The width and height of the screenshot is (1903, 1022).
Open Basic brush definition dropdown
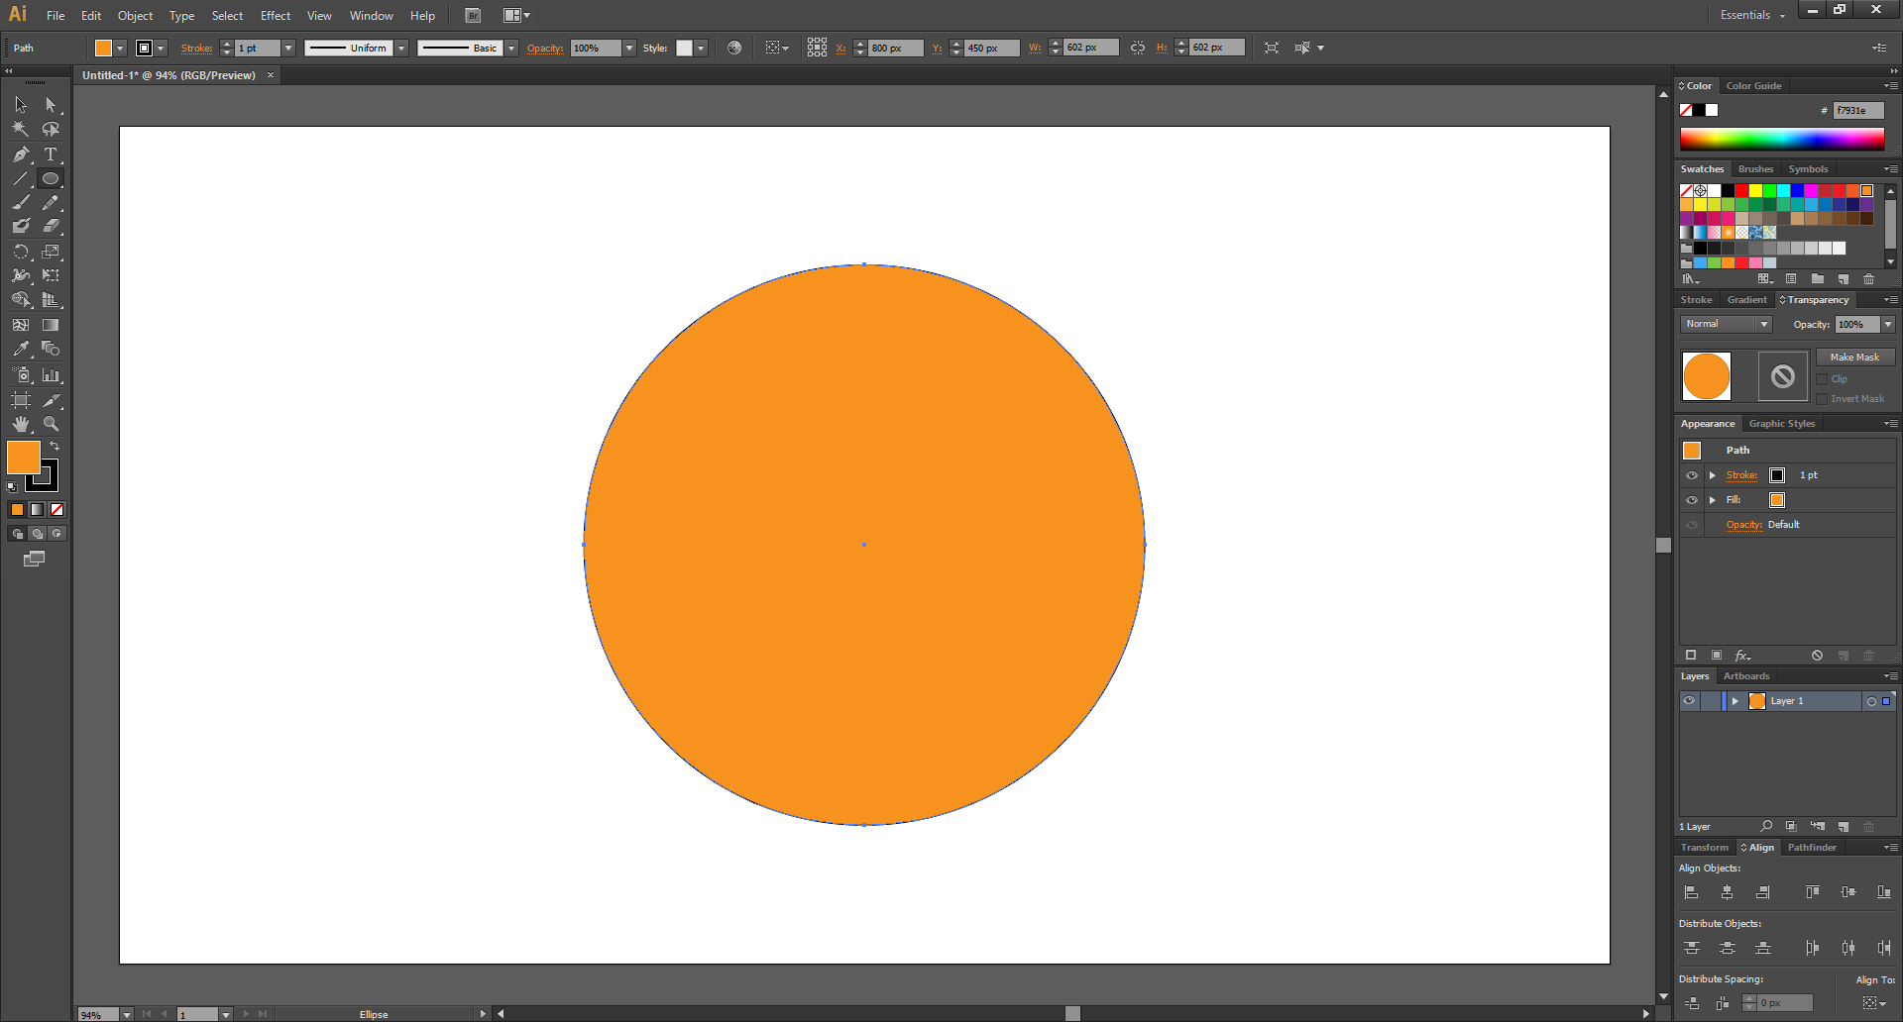point(511,48)
